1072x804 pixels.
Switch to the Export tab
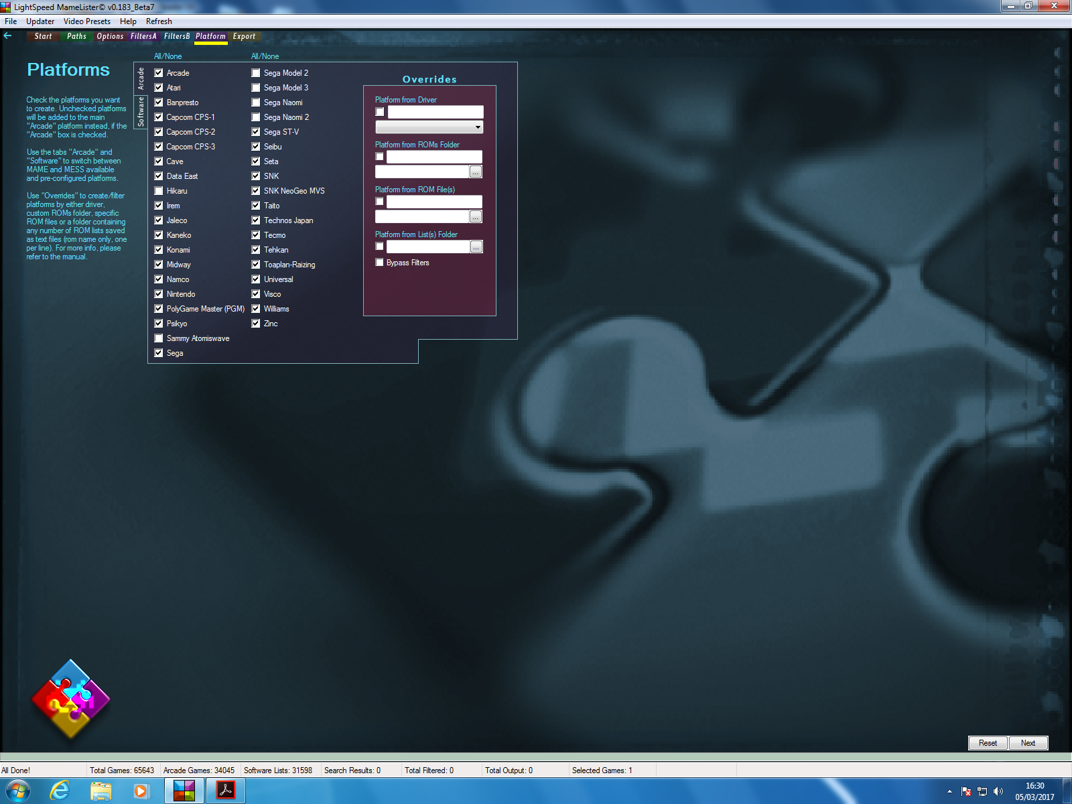(x=245, y=36)
